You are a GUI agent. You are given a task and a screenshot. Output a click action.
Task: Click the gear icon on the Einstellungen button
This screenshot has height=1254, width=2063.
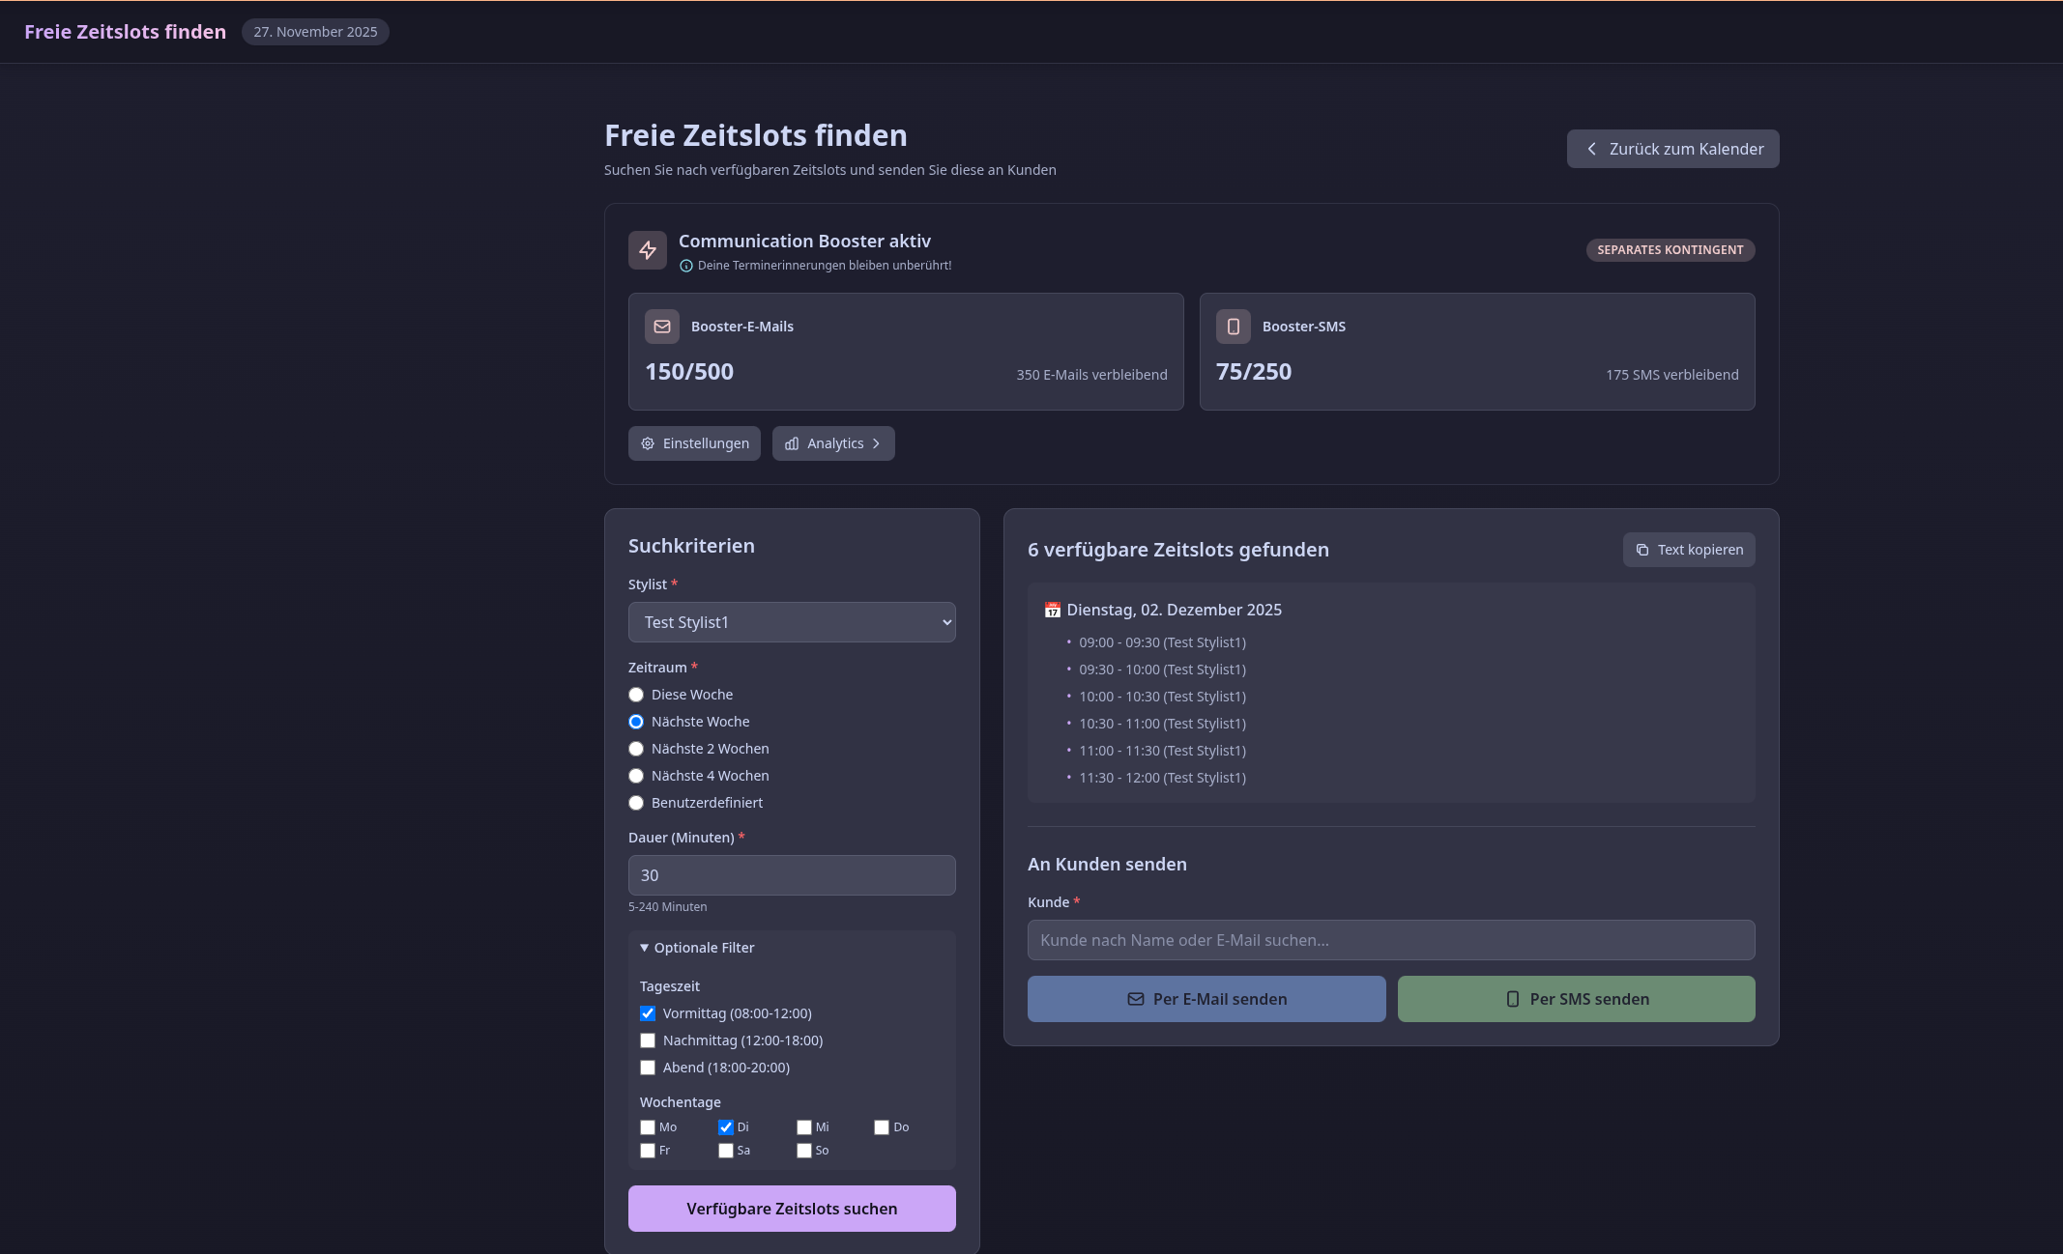648,443
